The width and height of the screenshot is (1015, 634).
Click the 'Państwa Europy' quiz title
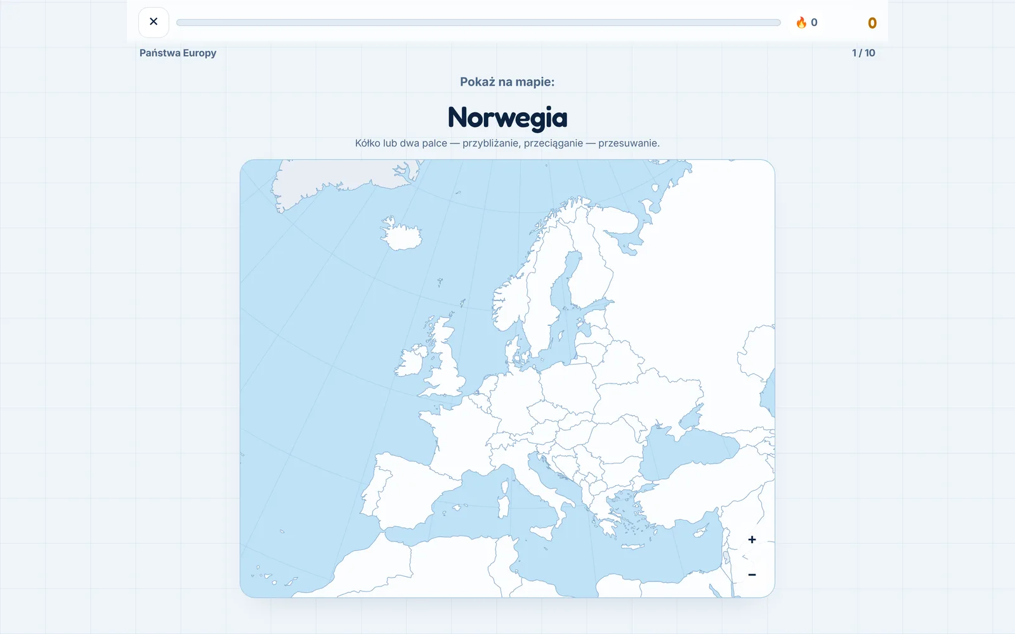178,53
